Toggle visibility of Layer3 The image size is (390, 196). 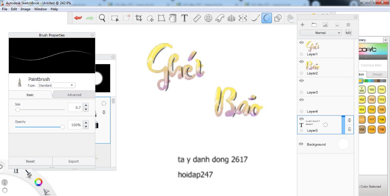[302, 81]
